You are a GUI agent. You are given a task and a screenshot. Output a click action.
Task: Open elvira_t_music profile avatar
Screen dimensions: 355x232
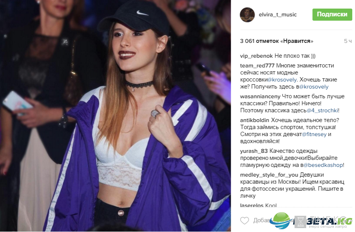pos(247,15)
